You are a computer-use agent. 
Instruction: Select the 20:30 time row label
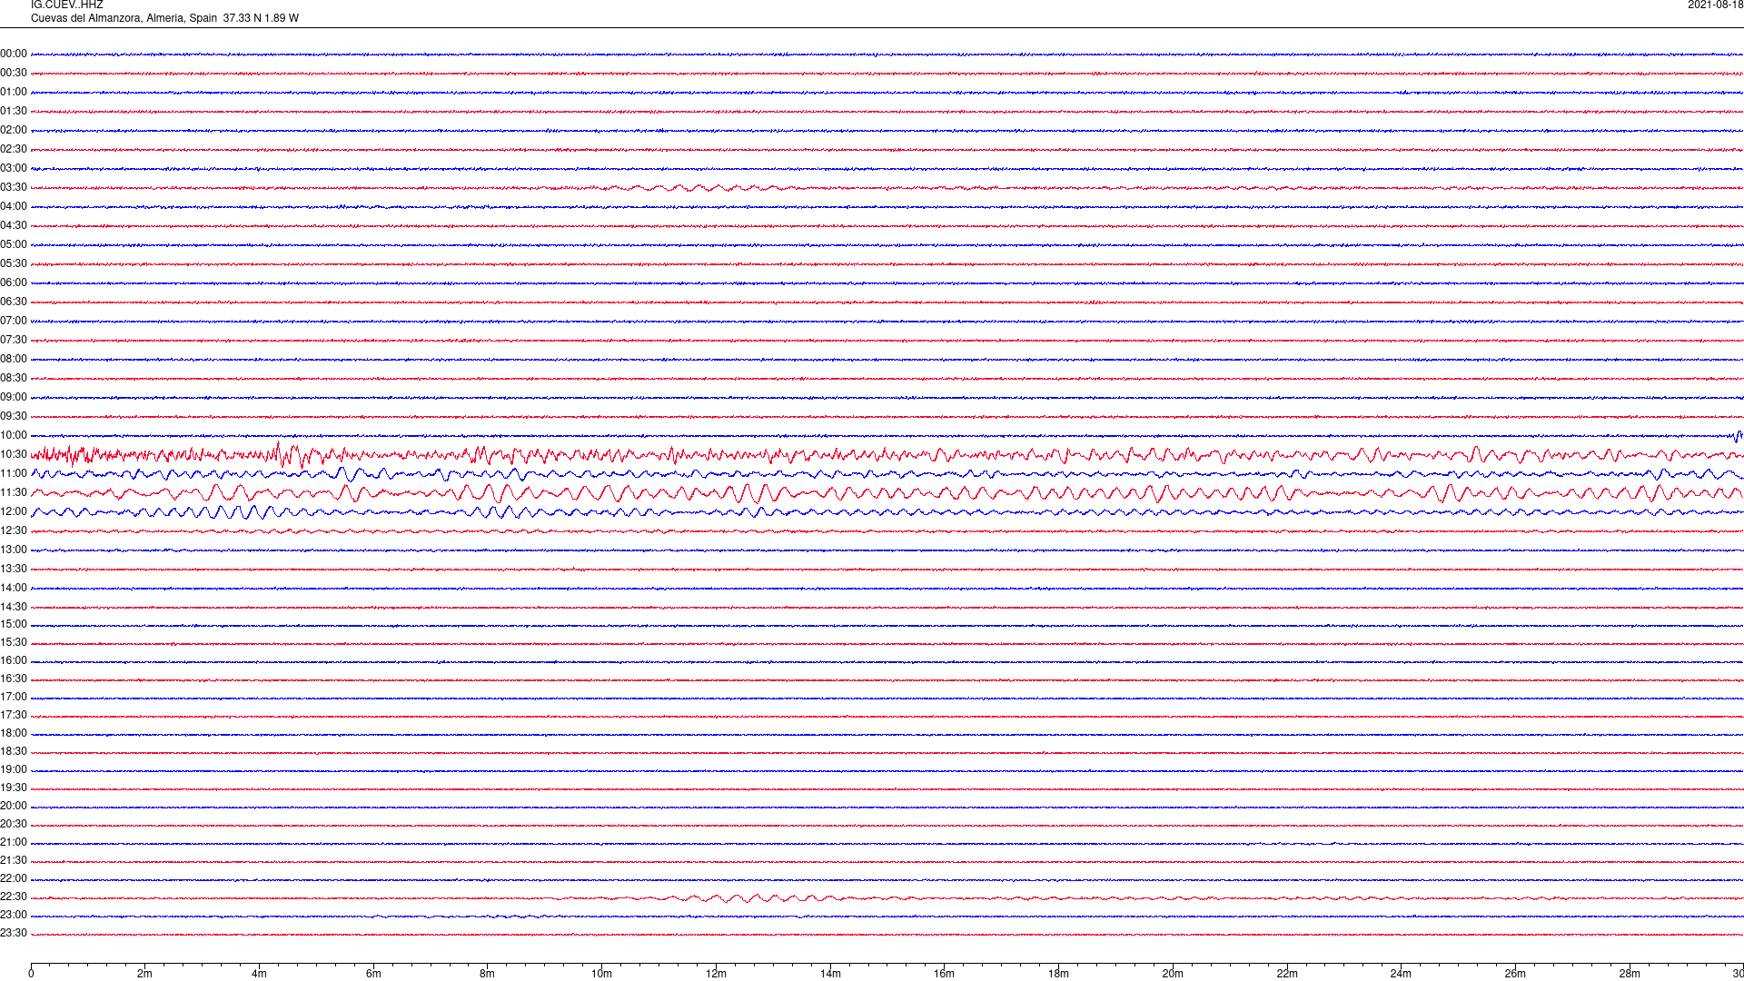(x=14, y=824)
